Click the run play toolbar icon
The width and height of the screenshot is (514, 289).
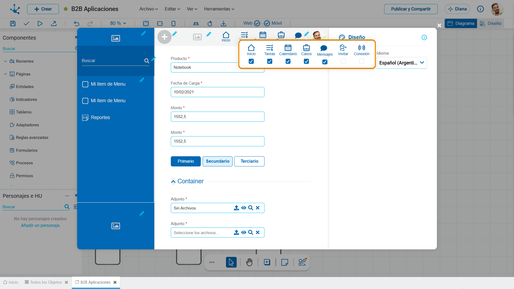40,24
